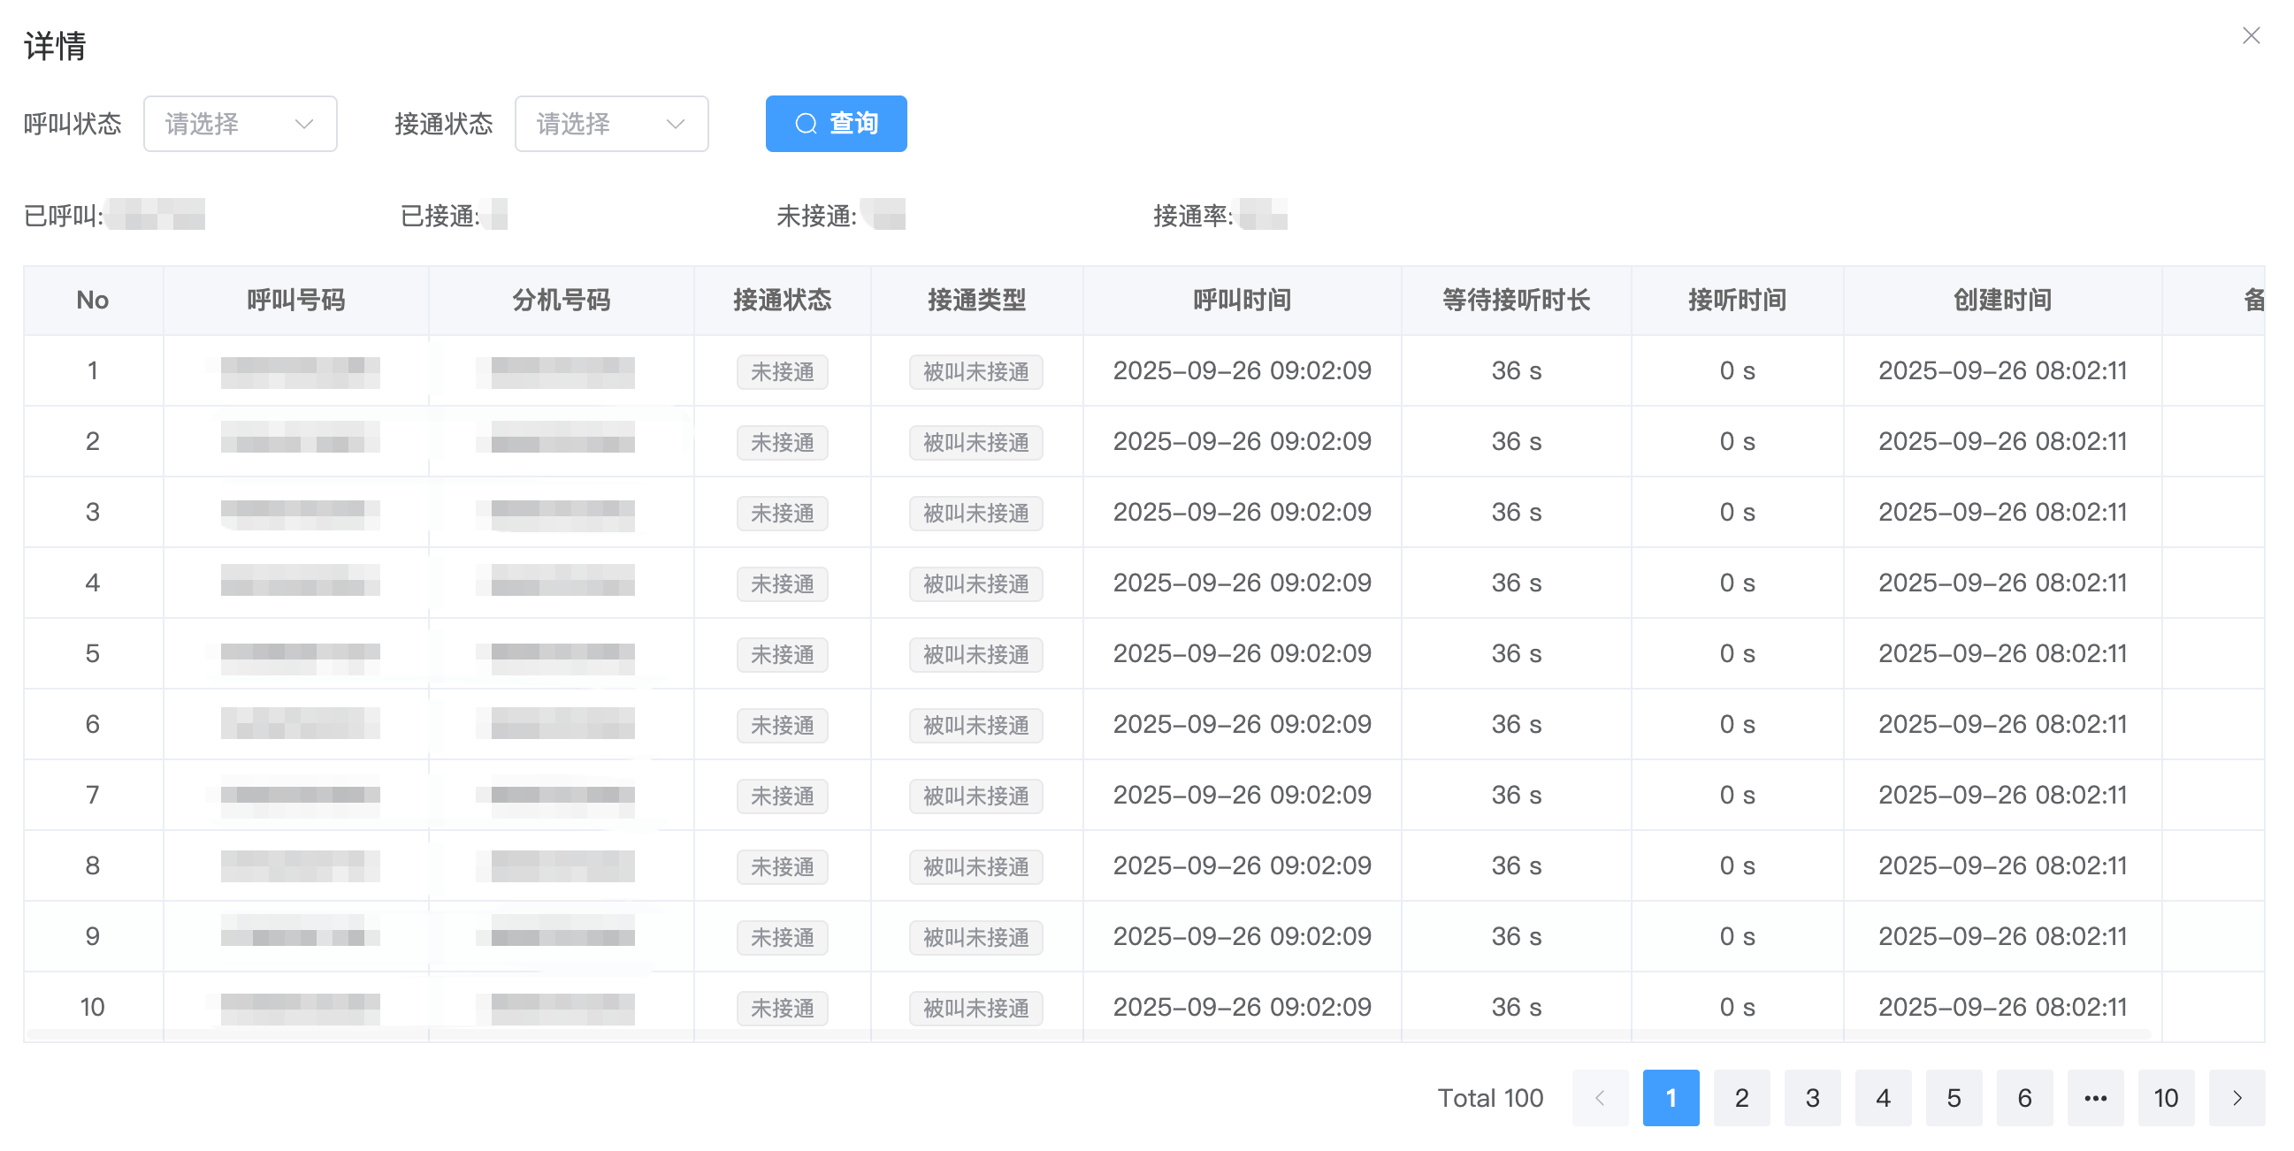Click 被叫未接通 tag in row 5

(975, 654)
